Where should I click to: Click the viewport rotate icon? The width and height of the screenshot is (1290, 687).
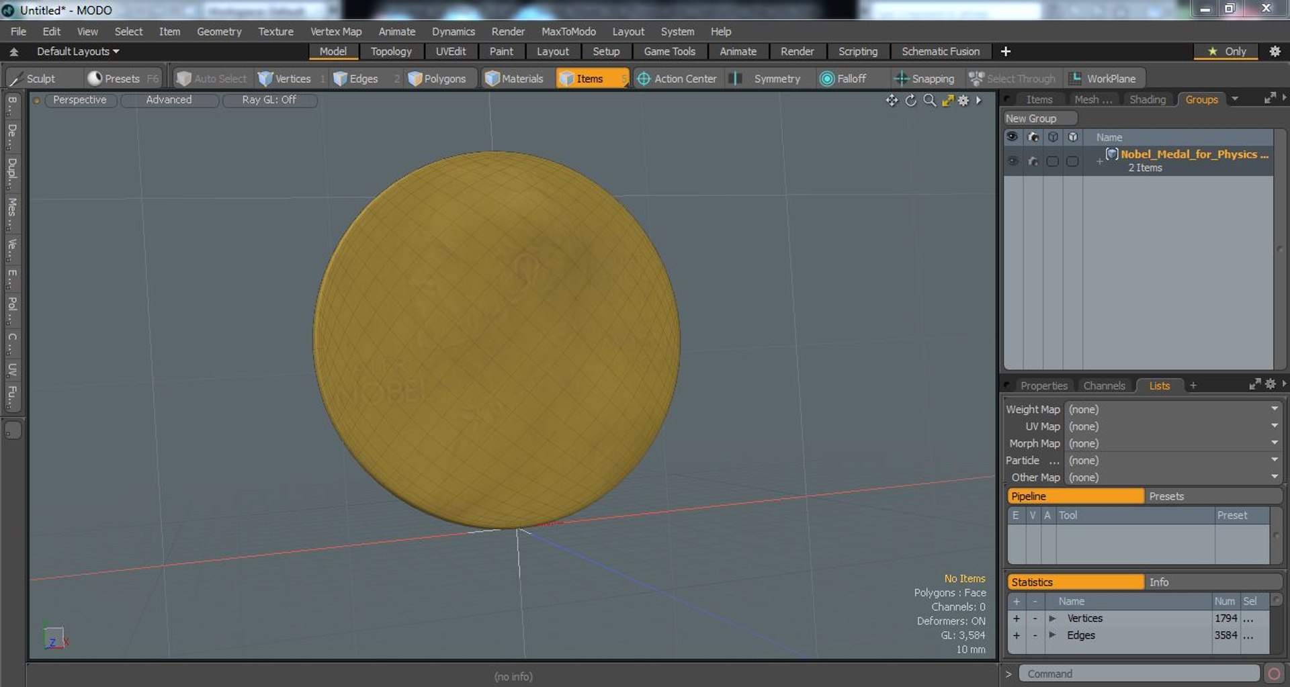[910, 100]
